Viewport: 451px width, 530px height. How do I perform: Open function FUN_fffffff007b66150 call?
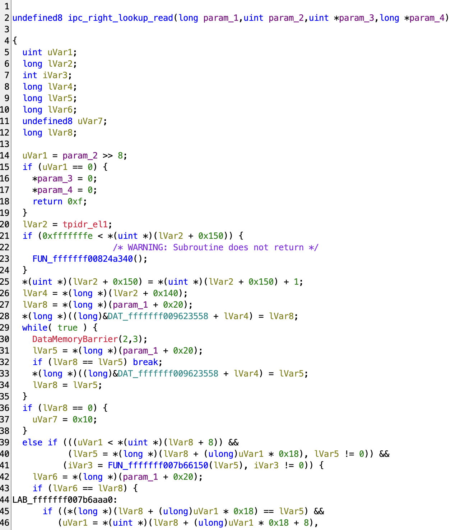tap(158, 465)
